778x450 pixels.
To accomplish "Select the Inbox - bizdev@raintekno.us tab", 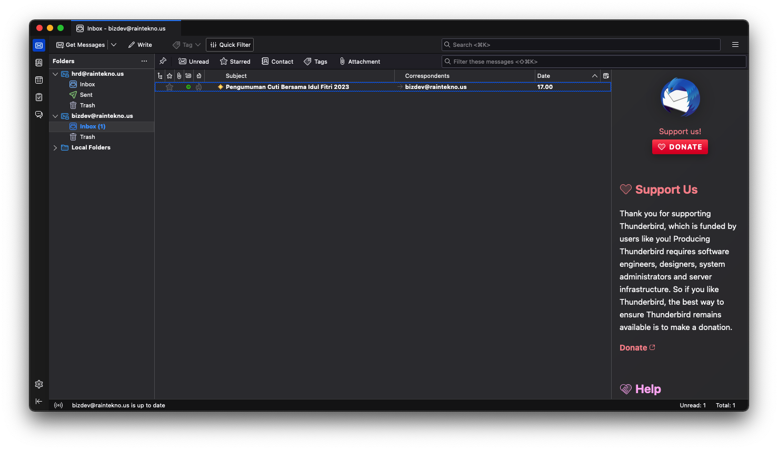I will point(126,28).
